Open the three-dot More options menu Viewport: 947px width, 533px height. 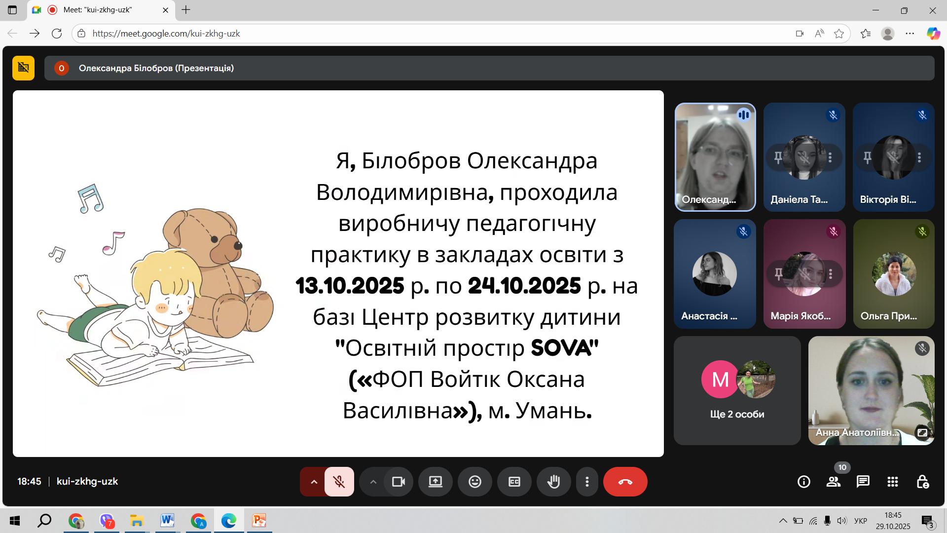[587, 482]
